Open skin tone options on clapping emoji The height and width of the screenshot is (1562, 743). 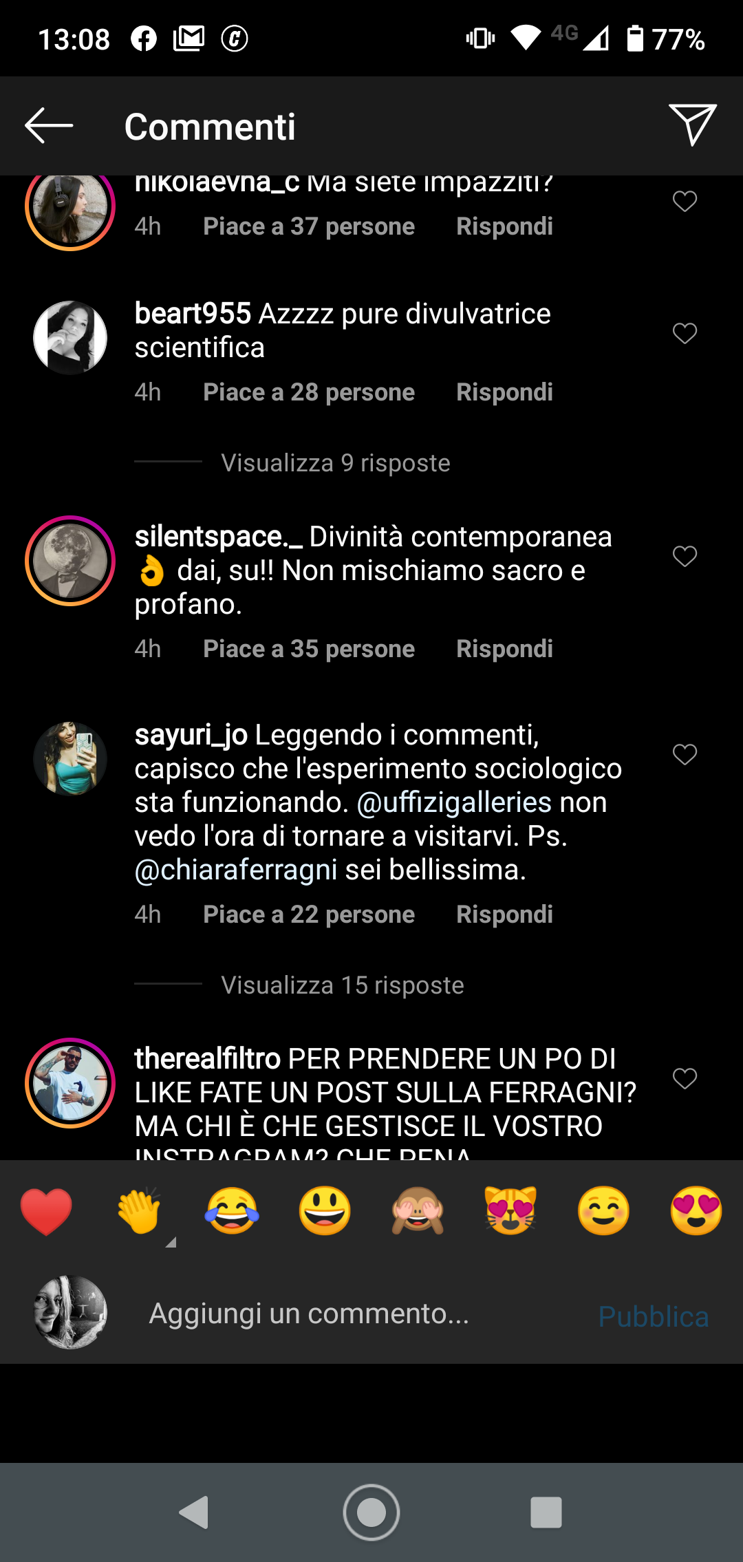171,1242
